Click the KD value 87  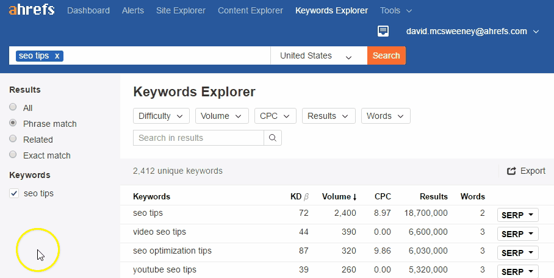[303, 251]
